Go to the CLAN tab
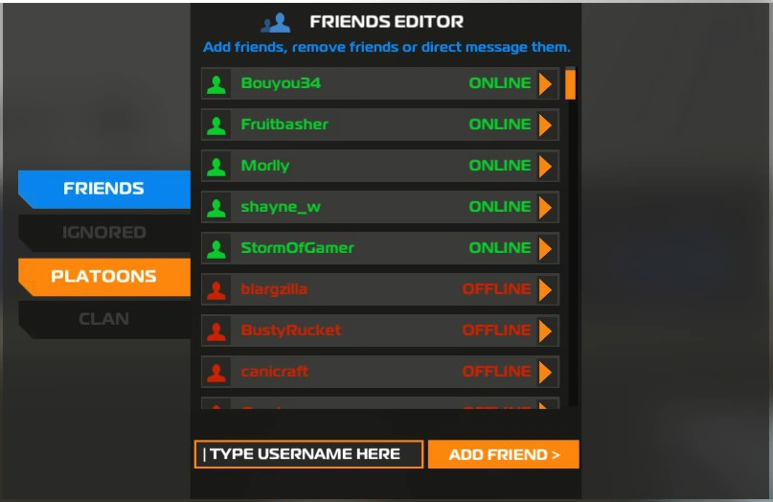Viewport: 773px width, 502px height. pos(104,320)
